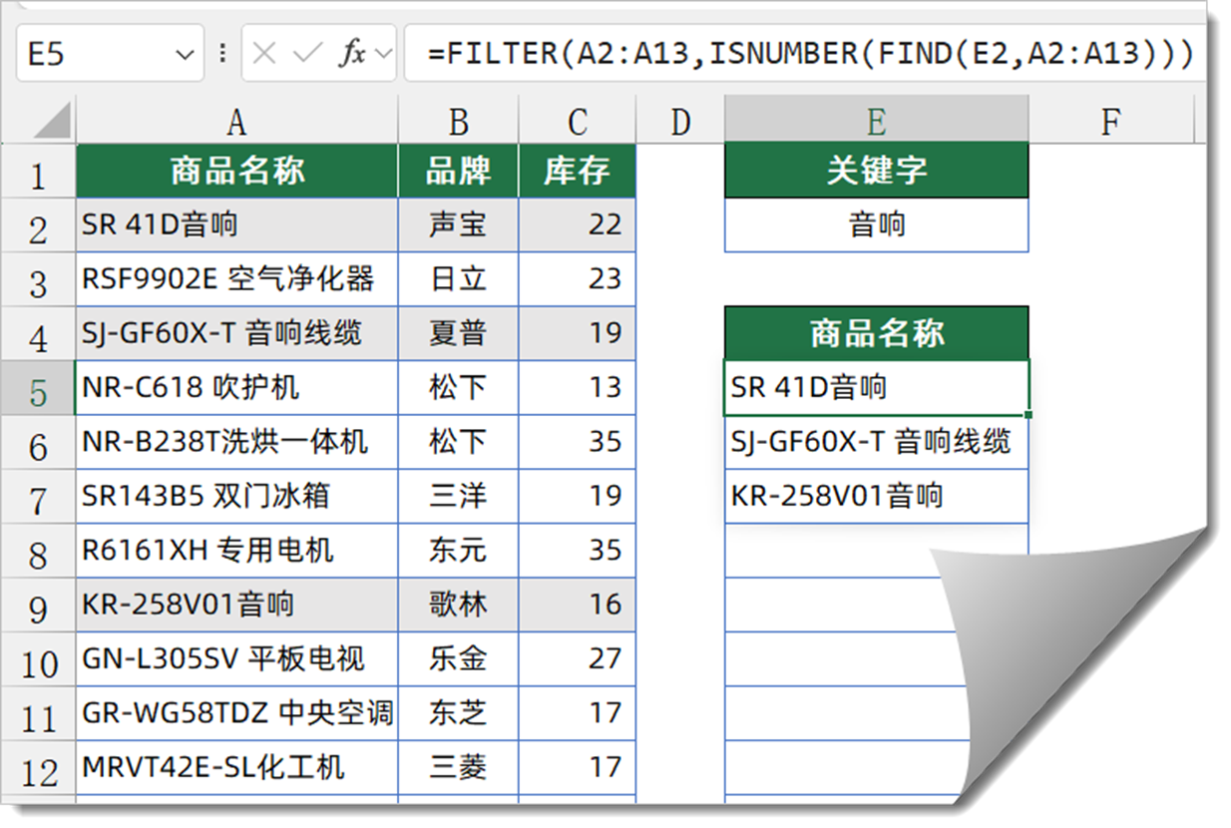Click the Insert Function fx icon
1231x828 pixels.
[350, 54]
